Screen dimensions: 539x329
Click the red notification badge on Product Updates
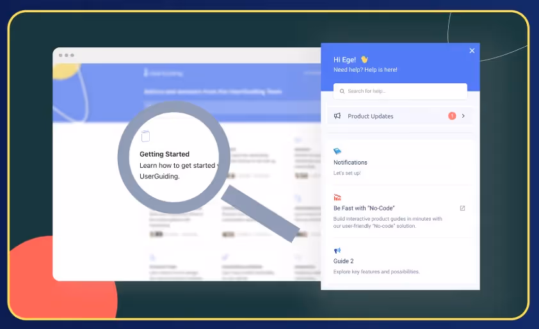(x=452, y=116)
